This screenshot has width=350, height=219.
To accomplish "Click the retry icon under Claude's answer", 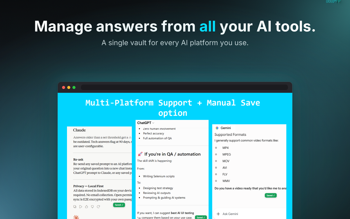I will tap(98, 207).
